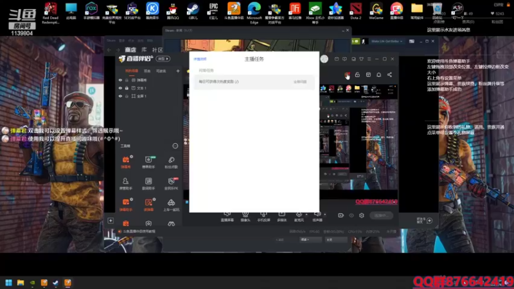Viewport: 514px width, 289px height.
Task: Switch to the third scene tab
Action: tap(161, 71)
